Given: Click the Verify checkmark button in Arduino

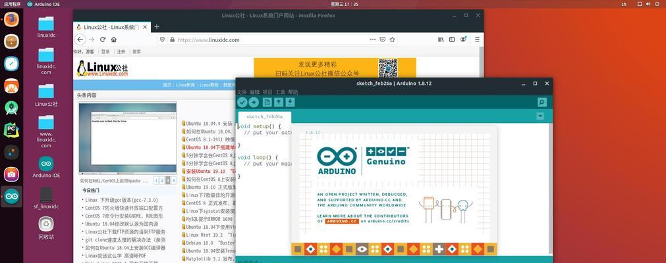Looking at the screenshot, I should coord(242,102).
